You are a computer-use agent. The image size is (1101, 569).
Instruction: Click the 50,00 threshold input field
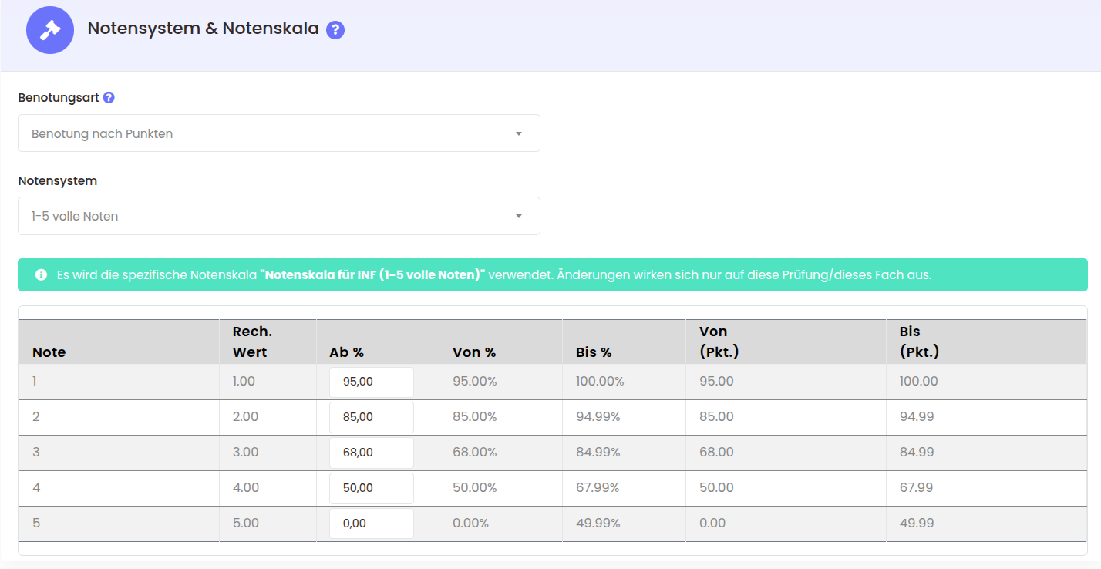pyautogui.click(x=371, y=488)
